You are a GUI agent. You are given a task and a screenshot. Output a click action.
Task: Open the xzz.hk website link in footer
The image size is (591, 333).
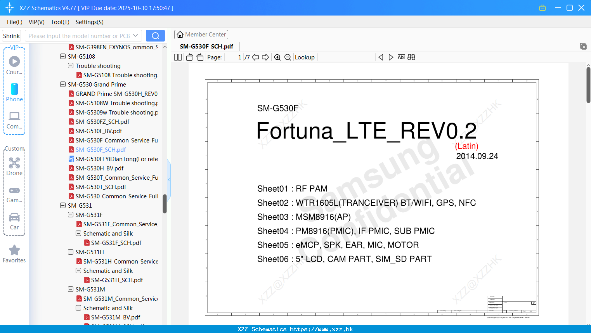tap(321, 329)
